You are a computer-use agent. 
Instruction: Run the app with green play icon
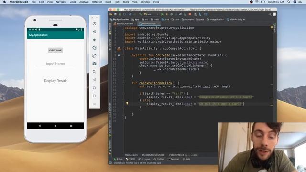tap(162, 14)
